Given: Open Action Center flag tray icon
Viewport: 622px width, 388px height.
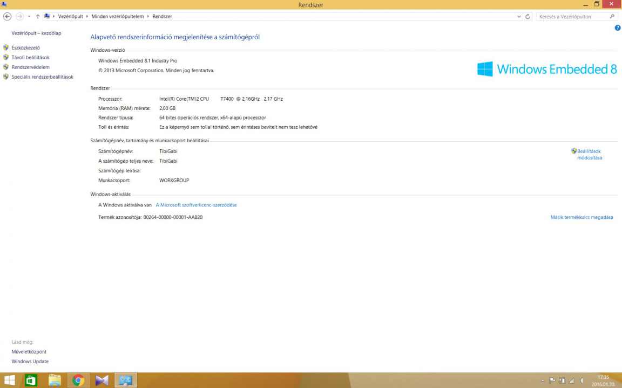Looking at the screenshot, I should 552,380.
